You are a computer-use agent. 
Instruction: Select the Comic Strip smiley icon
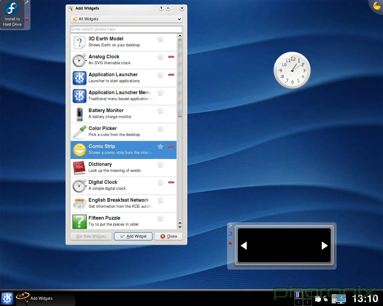pos(80,150)
